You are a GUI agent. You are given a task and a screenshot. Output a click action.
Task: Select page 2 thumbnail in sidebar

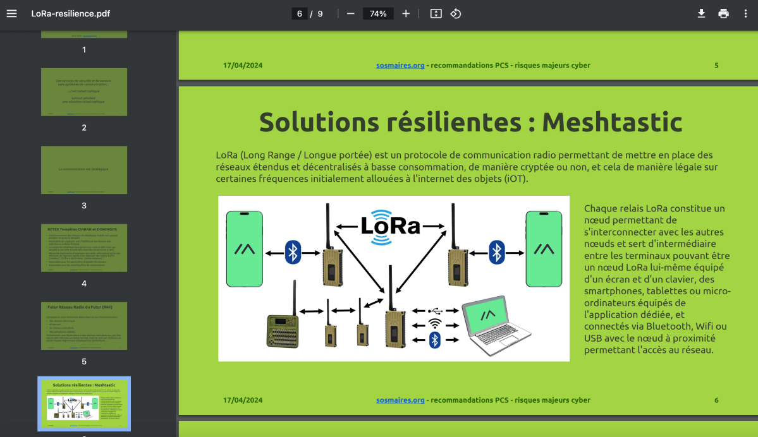(x=84, y=92)
